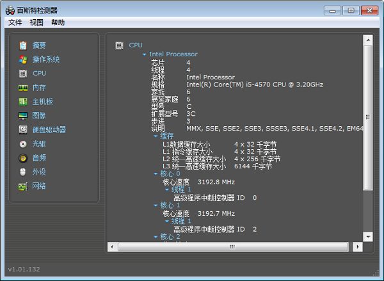Click the vertical scrollbar thumb
This screenshot has height=281, width=384.
(368, 117)
